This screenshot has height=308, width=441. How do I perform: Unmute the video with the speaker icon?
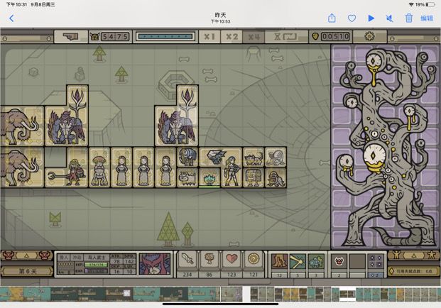click(x=390, y=18)
